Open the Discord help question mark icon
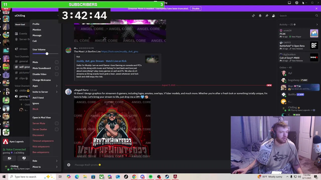This screenshot has width=321, height=180. click(x=297, y=3)
